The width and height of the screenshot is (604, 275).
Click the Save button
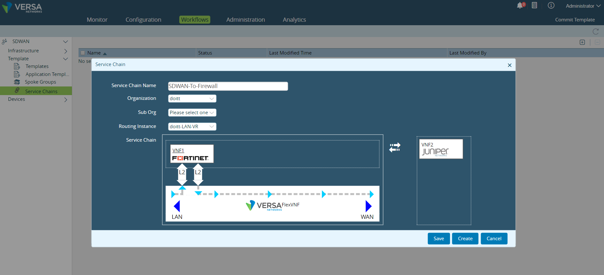(x=439, y=239)
